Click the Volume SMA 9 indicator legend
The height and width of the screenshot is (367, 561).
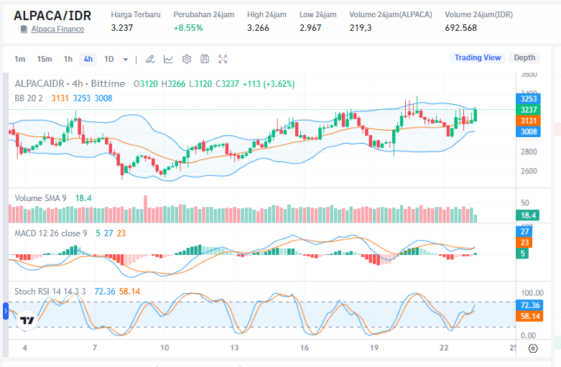40,198
